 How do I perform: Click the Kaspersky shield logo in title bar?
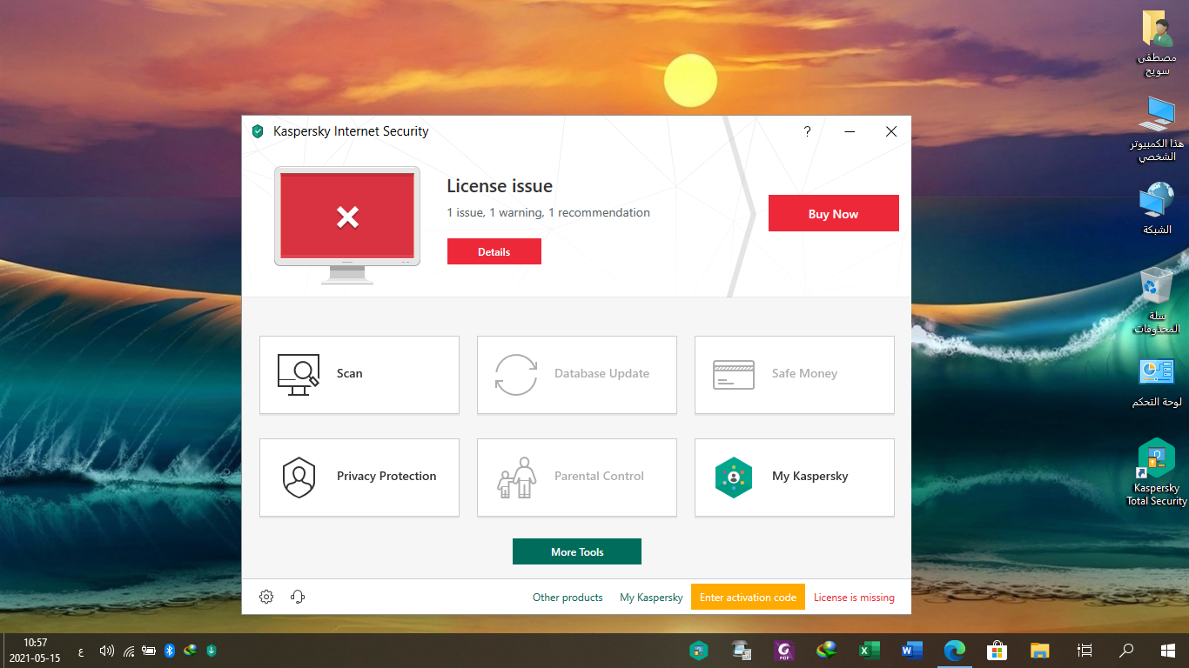click(257, 131)
